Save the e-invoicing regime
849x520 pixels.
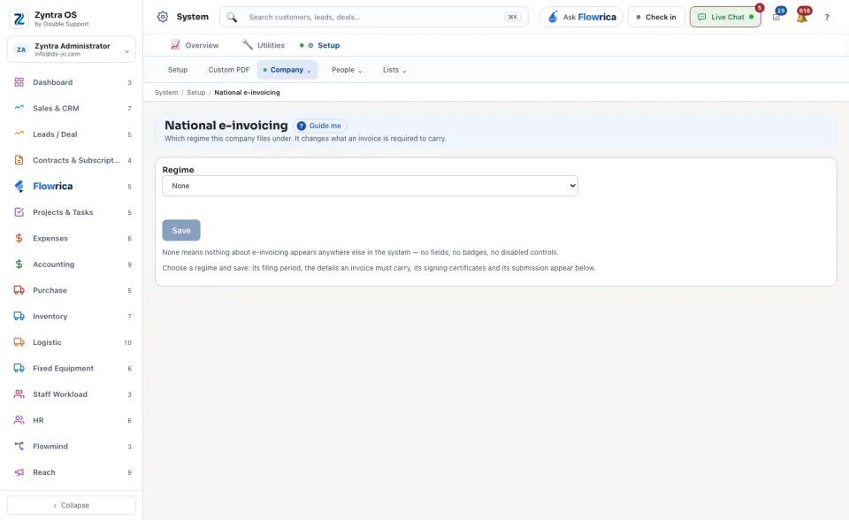tap(181, 230)
